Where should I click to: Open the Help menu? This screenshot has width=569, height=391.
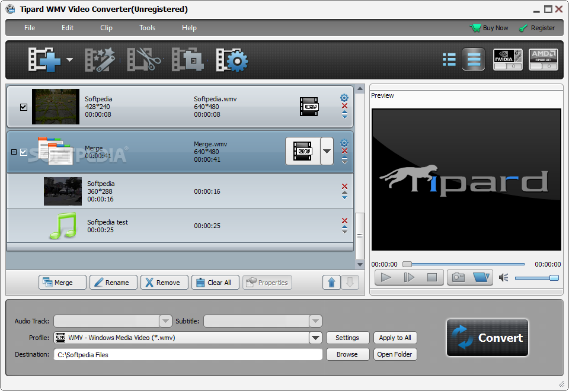(189, 28)
